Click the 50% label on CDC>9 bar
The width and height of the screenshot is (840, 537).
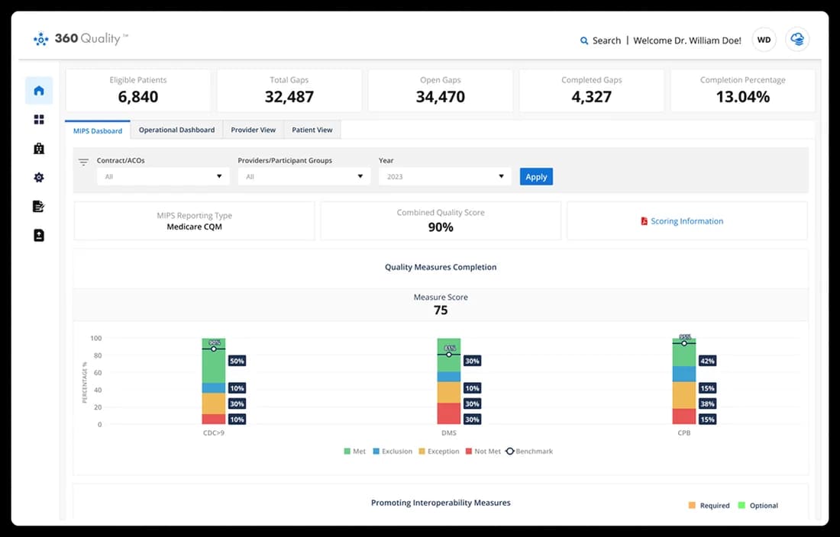(237, 361)
